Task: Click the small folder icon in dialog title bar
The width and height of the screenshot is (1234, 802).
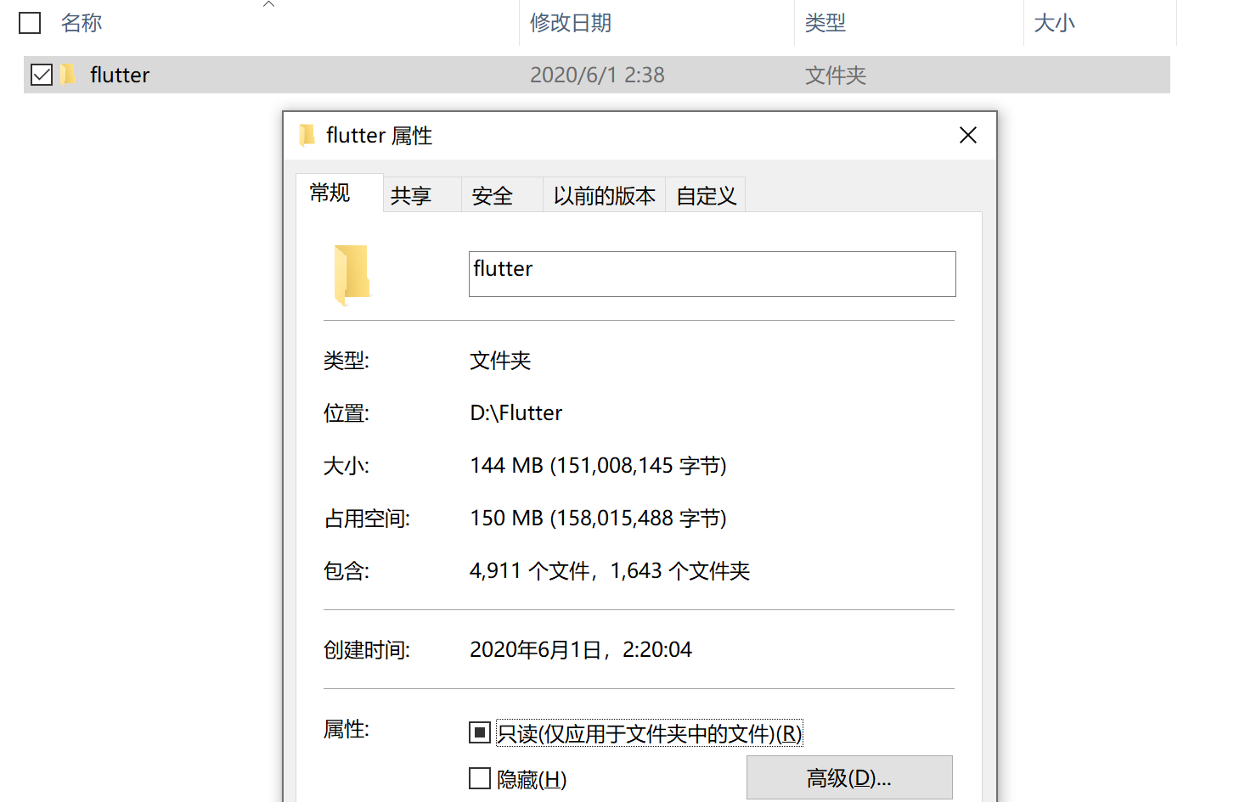Action: click(x=307, y=136)
